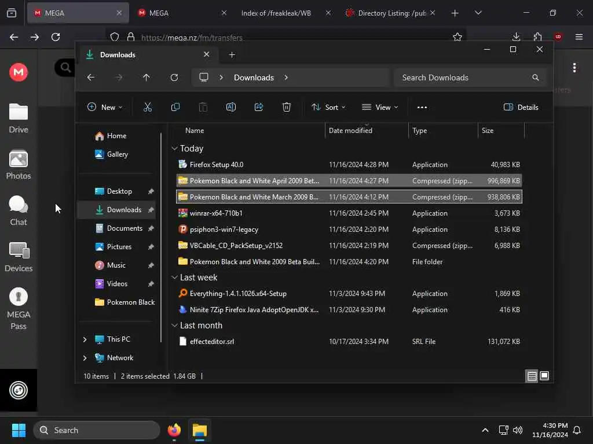The image size is (593, 444).
Task: Click the red MEGA logo in sidebar
Action: click(19, 72)
